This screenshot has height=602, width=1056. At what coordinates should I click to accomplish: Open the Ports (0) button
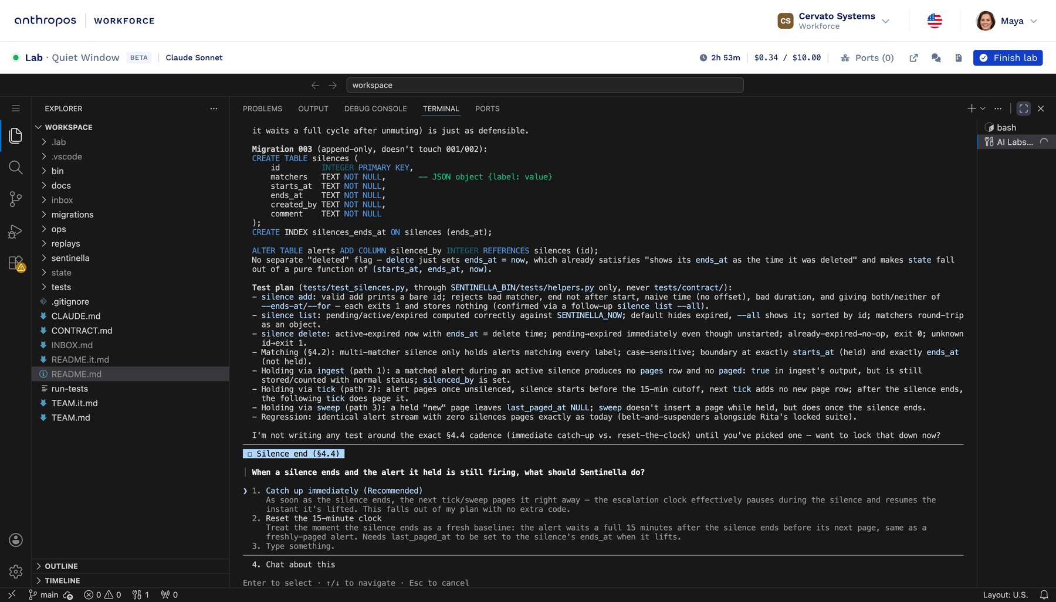point(867,58)
